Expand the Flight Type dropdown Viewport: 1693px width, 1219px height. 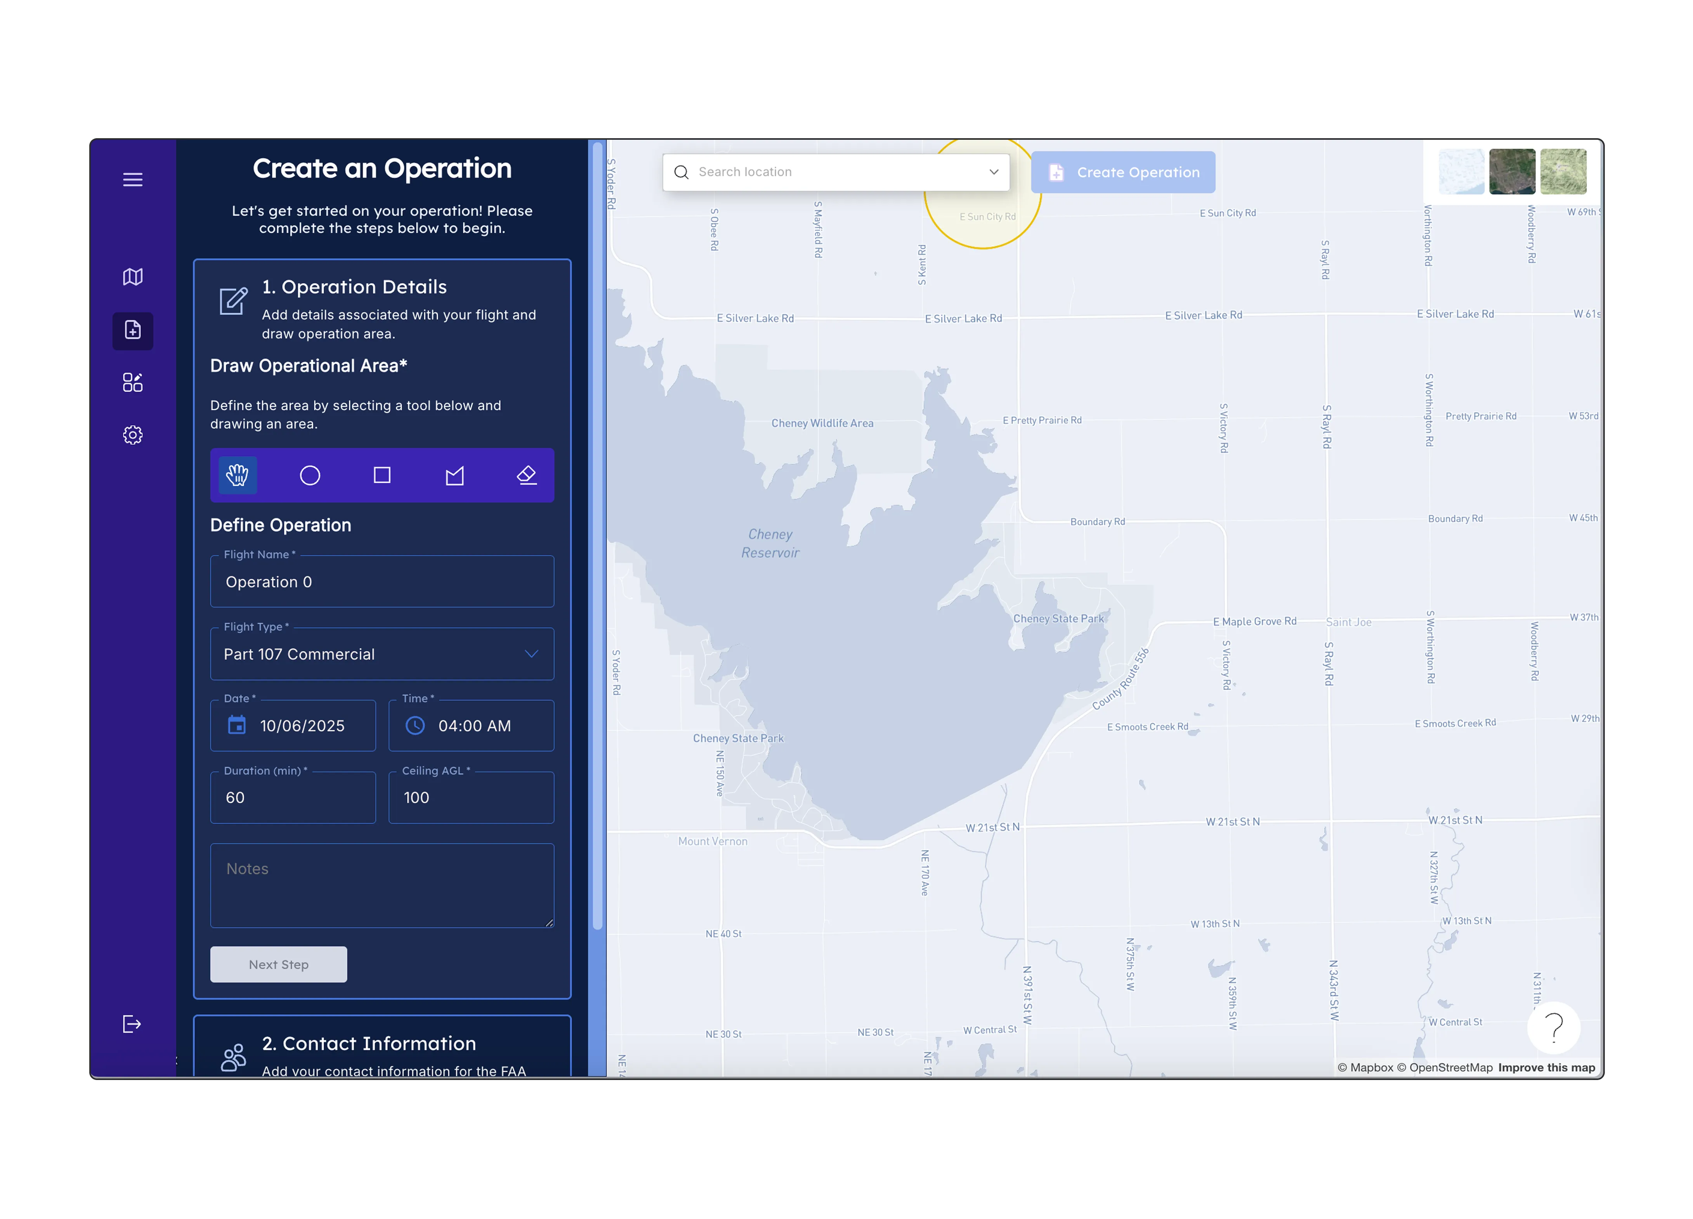pyautogui.click(x=531, y=654)
